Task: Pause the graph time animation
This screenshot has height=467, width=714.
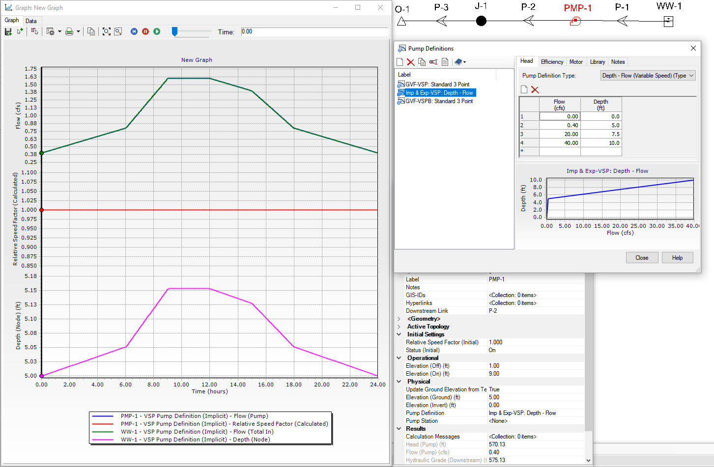Action: pos(145,31)
